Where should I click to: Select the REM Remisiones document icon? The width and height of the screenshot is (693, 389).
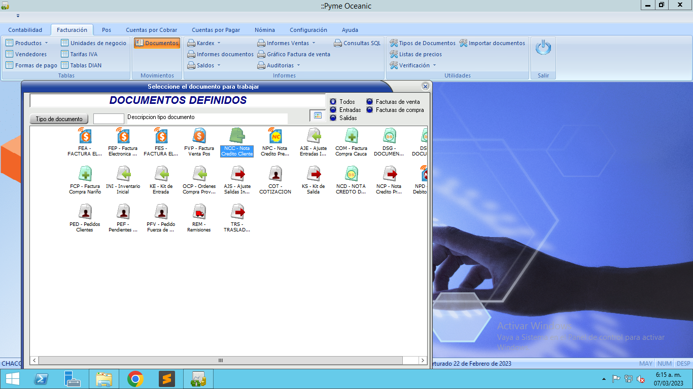click(x=199, y=212)
